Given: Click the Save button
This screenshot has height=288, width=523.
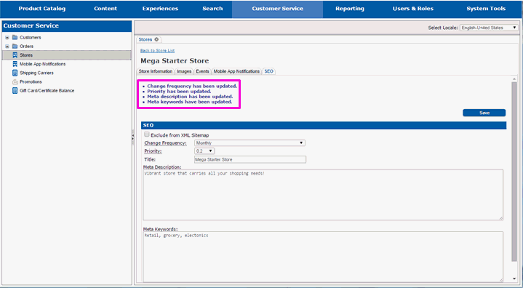Looking at the screenshot, I should coord(484,113).
